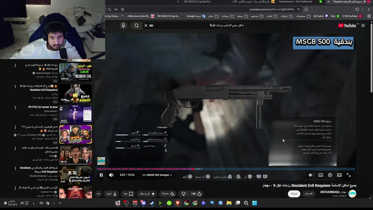The image size is (373, 210).
Task: Open more actions ellipsis below video
Action: (98, 194)
